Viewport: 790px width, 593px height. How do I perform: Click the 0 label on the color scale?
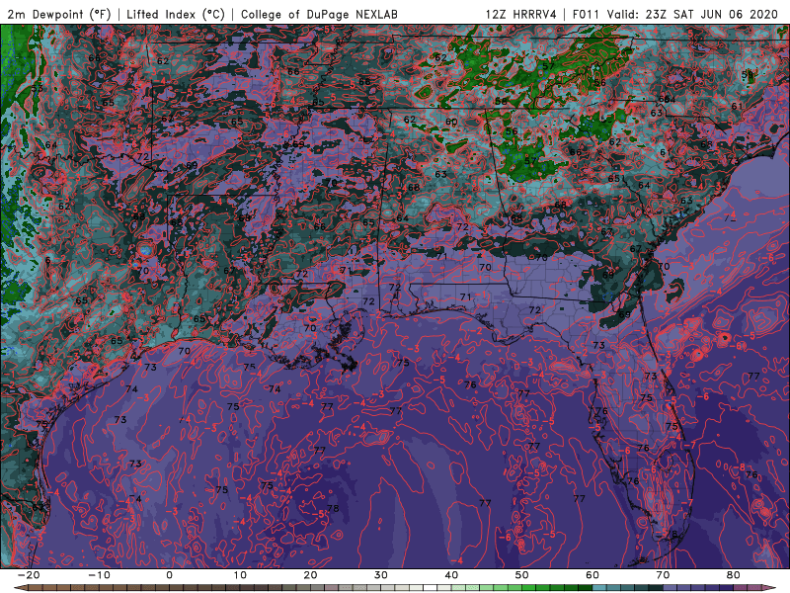coord(169,575)
